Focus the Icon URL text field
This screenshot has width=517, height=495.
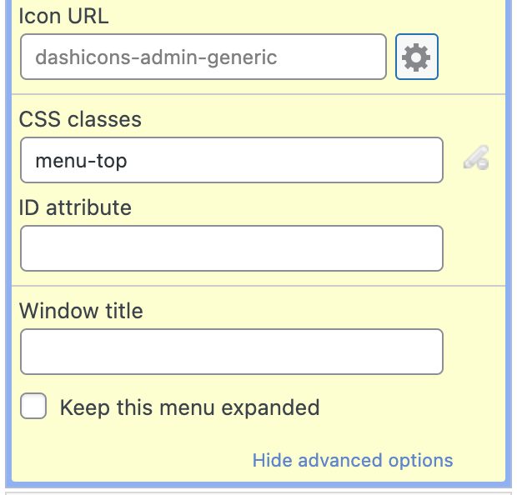[203, 57]
